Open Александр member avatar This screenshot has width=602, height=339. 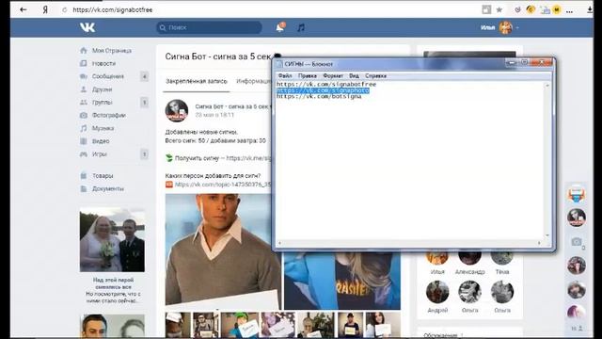pyautogui.click(x=469, y=257)
